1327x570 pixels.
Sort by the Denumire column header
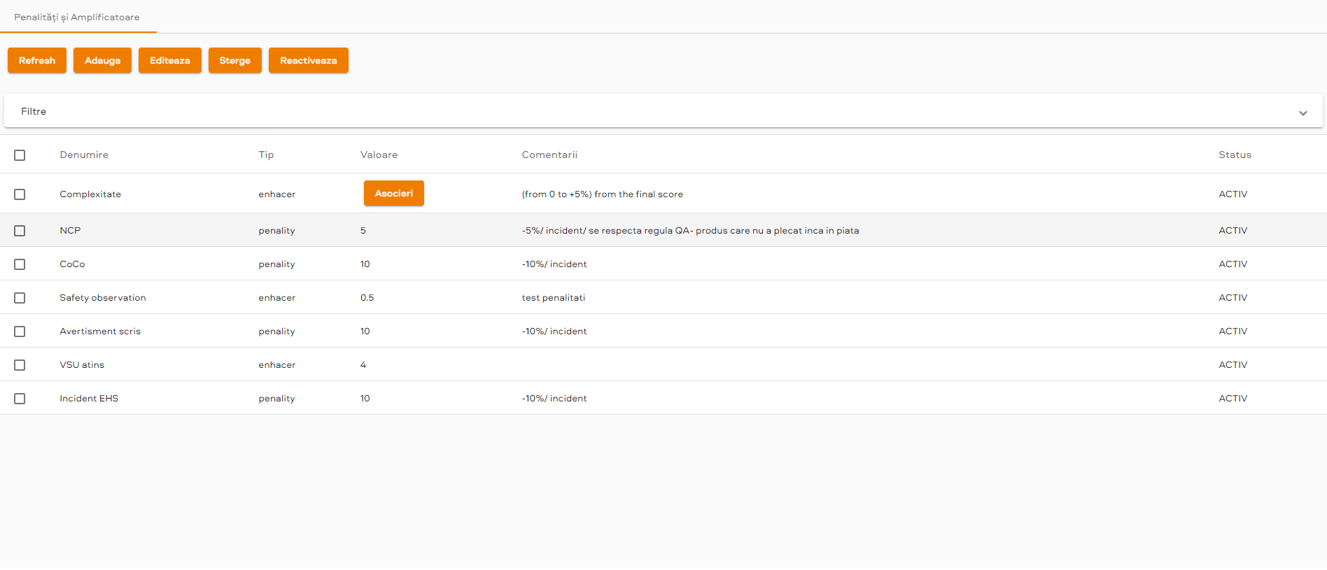84,155
